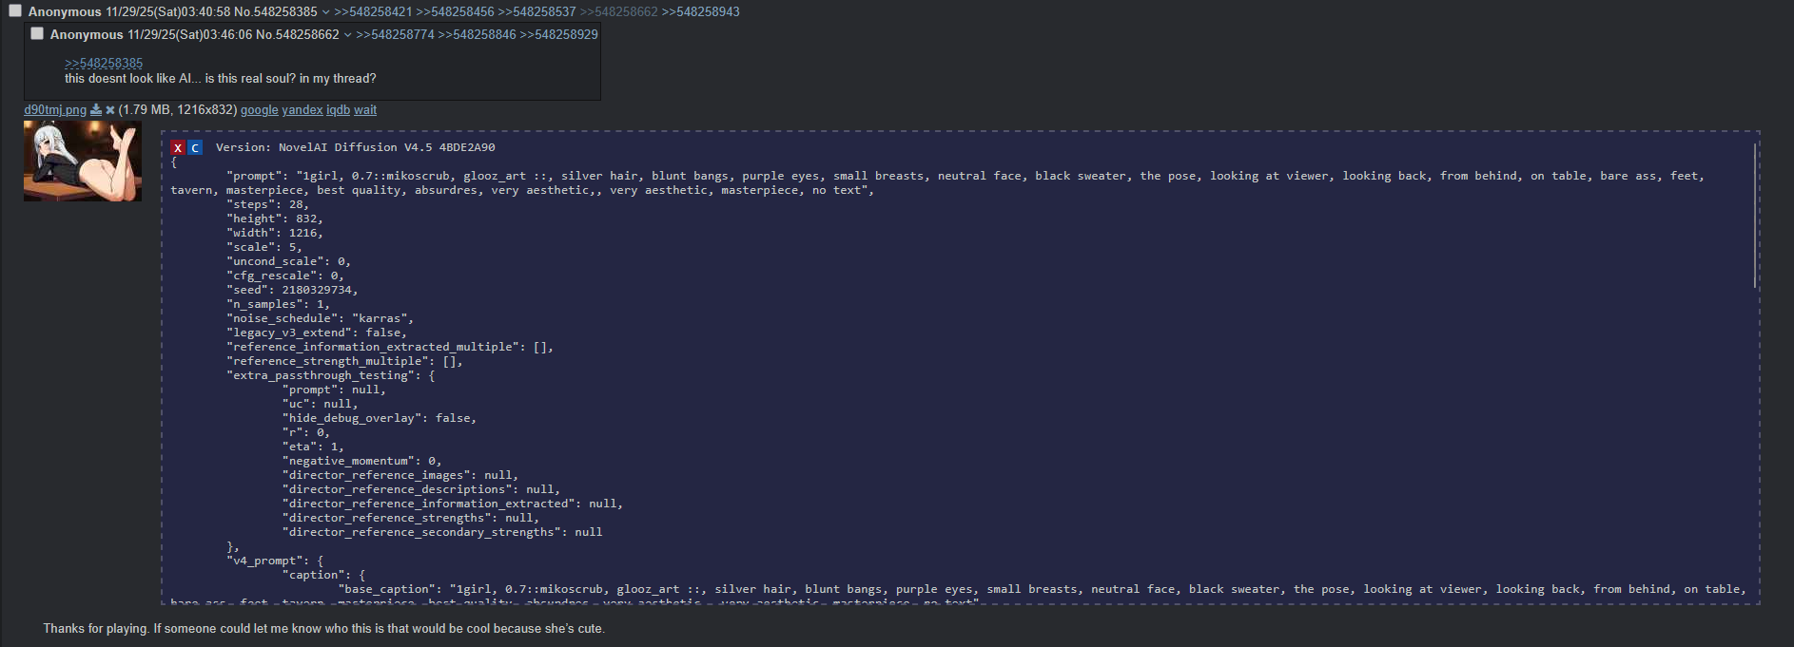Select the line "legacy_v3_extend": false
The height and width of the screenshot is (647, 1794).
(x=317, y=333)
